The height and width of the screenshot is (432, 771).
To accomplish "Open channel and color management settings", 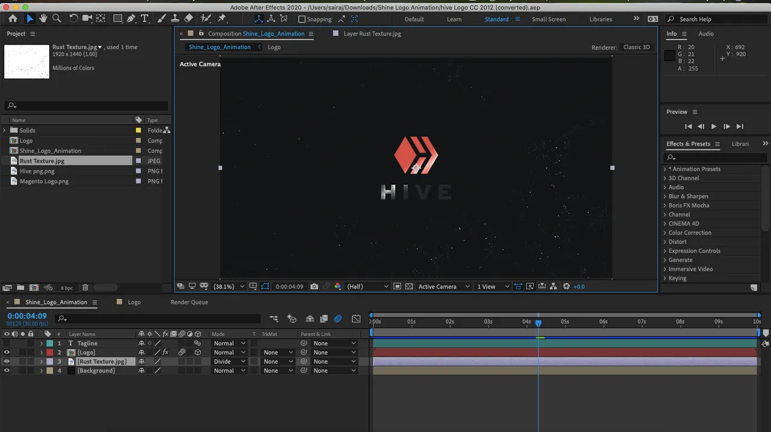I will point(338,286).
